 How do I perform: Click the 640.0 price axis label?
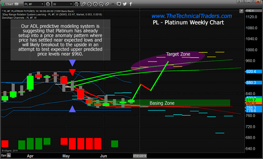pos(251,149)
